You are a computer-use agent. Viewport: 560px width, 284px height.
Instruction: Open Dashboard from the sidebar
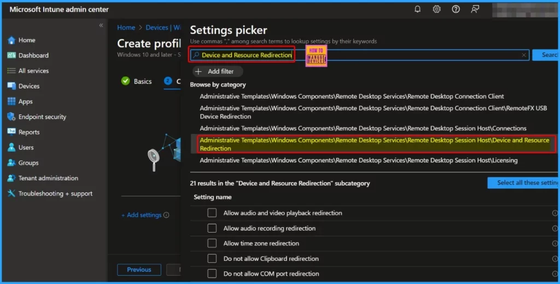click(x=33, y=55)
